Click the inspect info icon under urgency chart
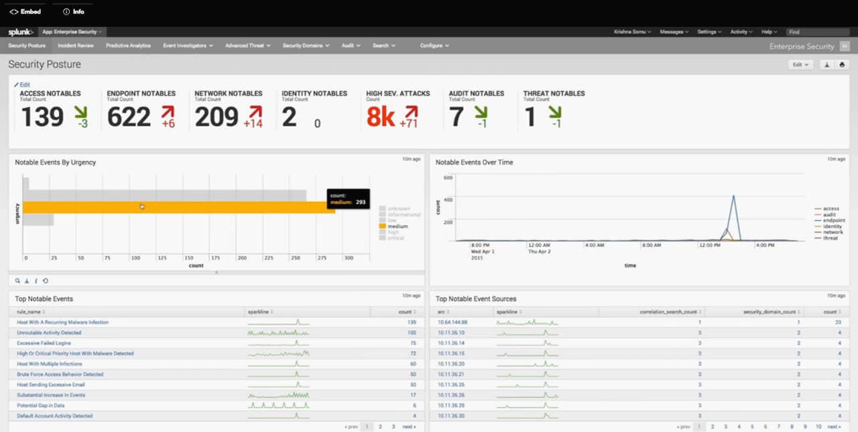Screen dimensions: 858x432 click(36, 281)
